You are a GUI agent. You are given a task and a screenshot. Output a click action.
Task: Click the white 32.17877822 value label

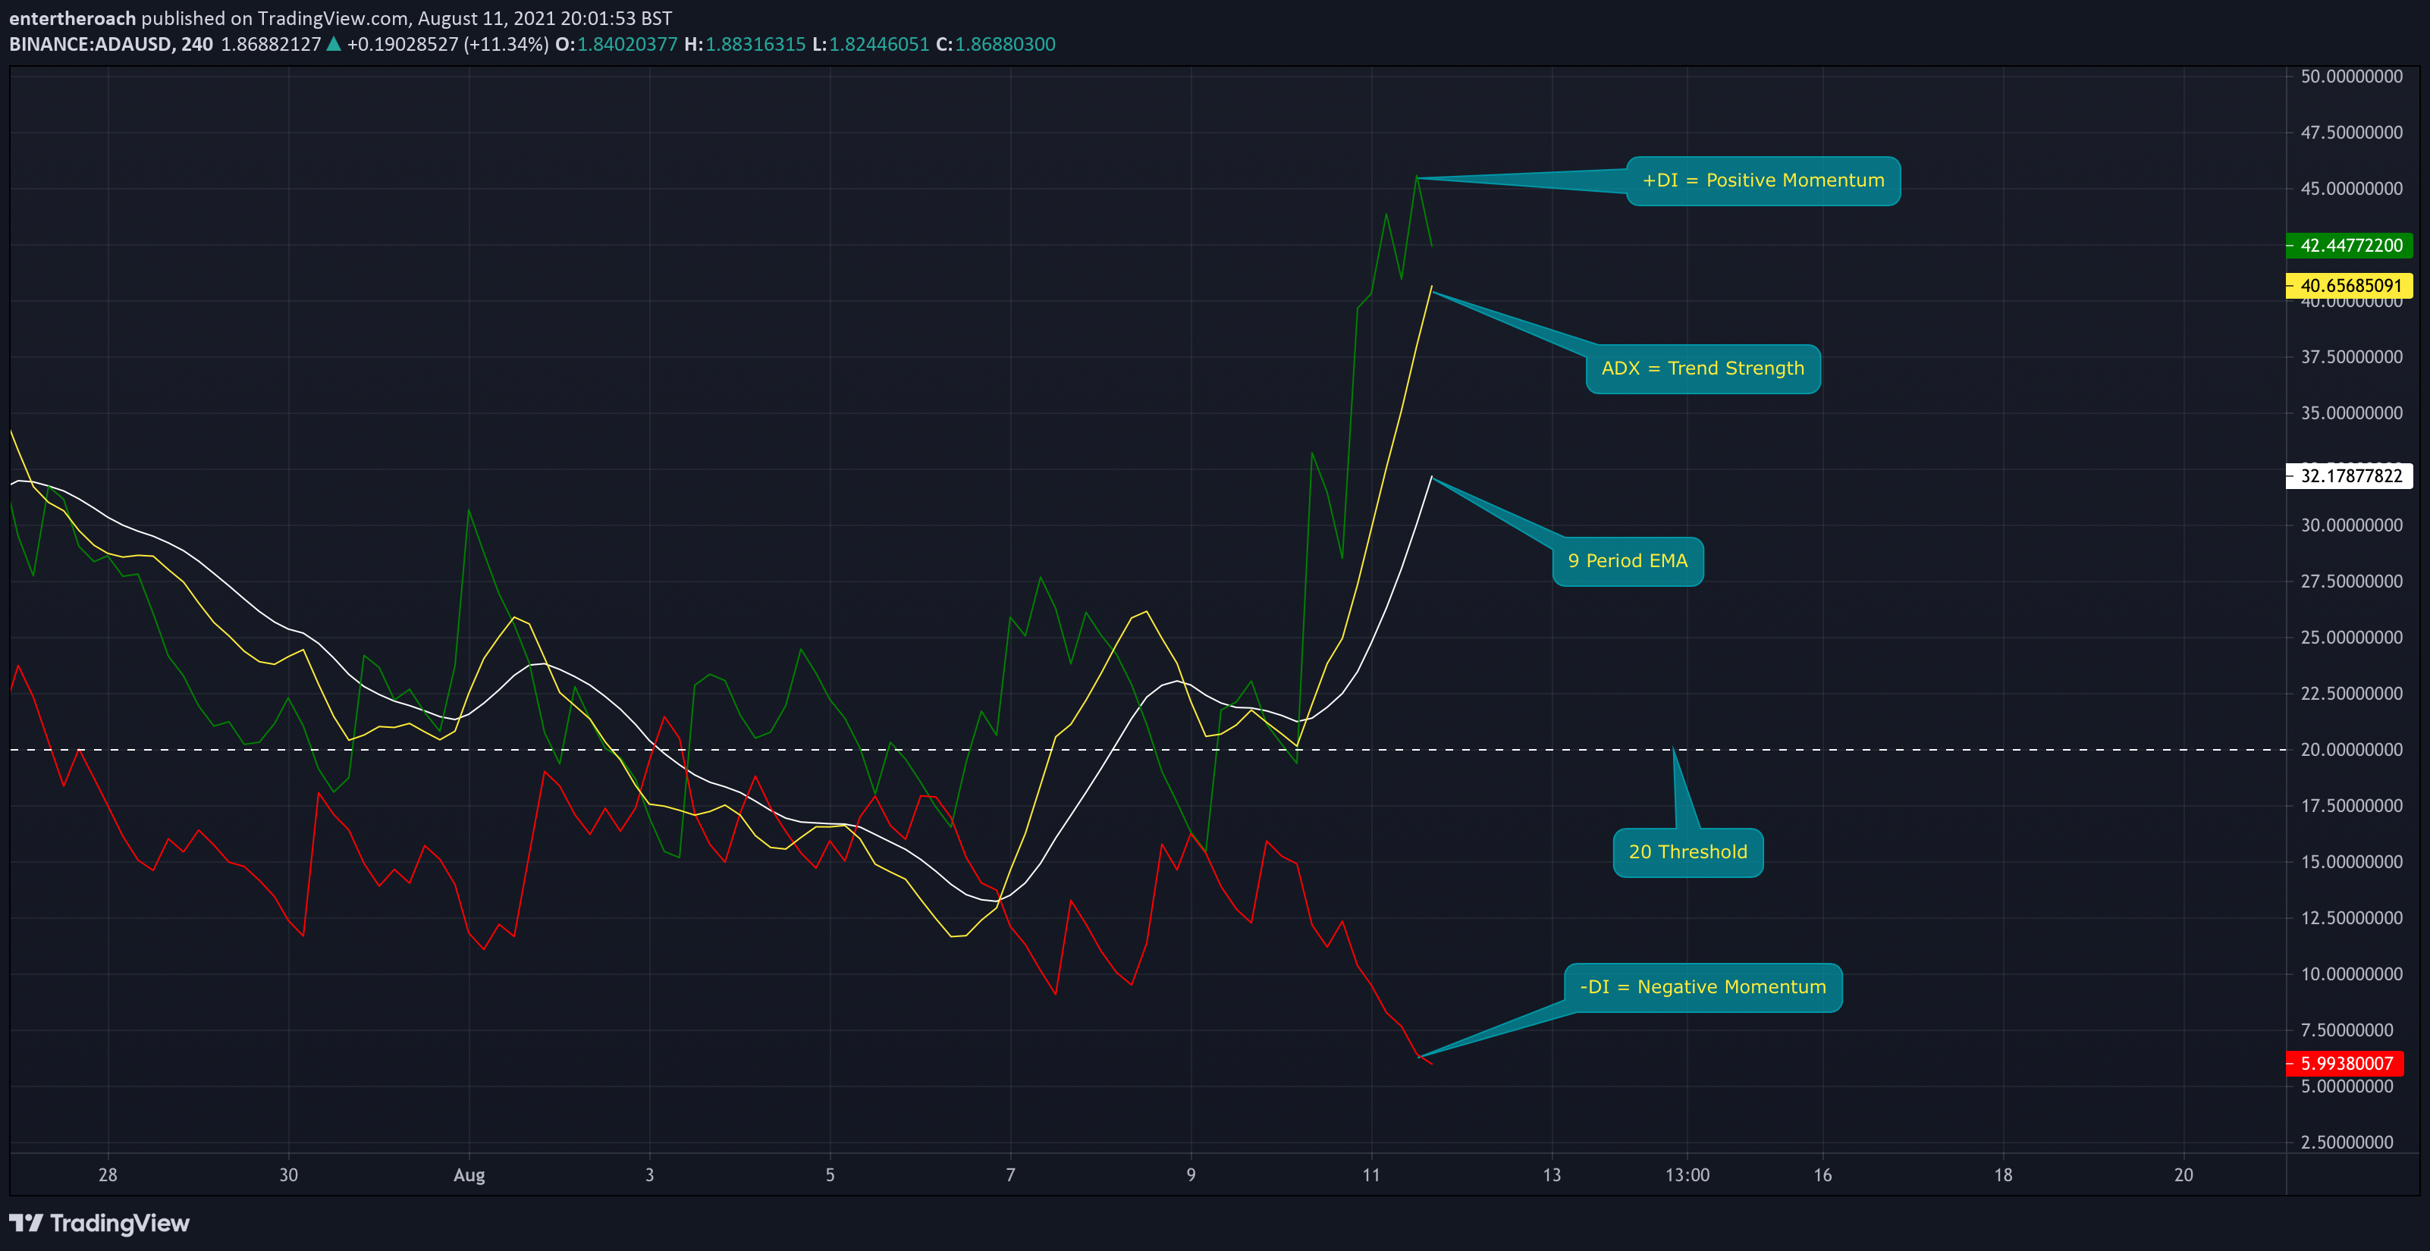coord(2350,476)
